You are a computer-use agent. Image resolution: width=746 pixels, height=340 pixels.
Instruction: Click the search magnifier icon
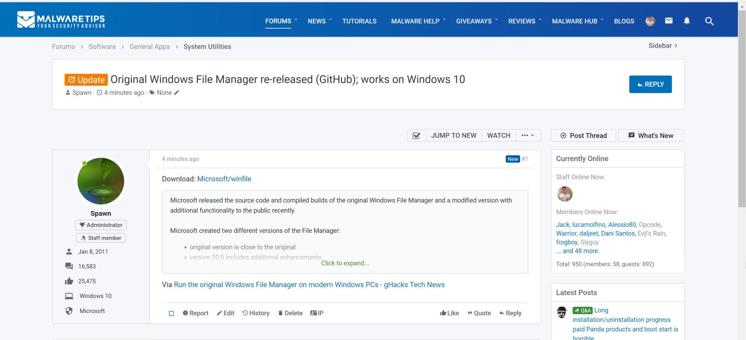709,21
